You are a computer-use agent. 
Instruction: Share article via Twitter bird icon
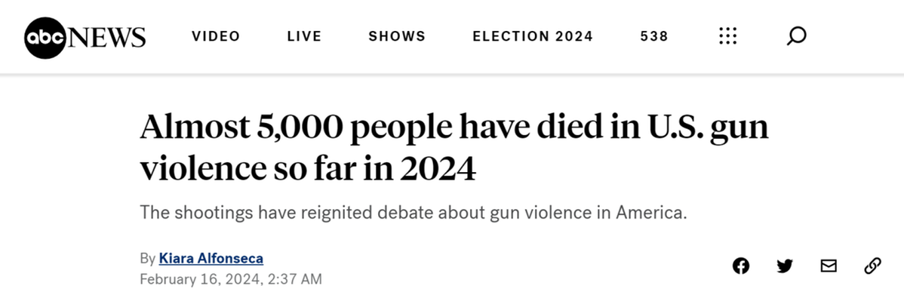pyautogui.click(x=785, y=266)
